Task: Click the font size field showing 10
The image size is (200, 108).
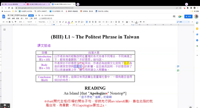Action: click(54, 22)
